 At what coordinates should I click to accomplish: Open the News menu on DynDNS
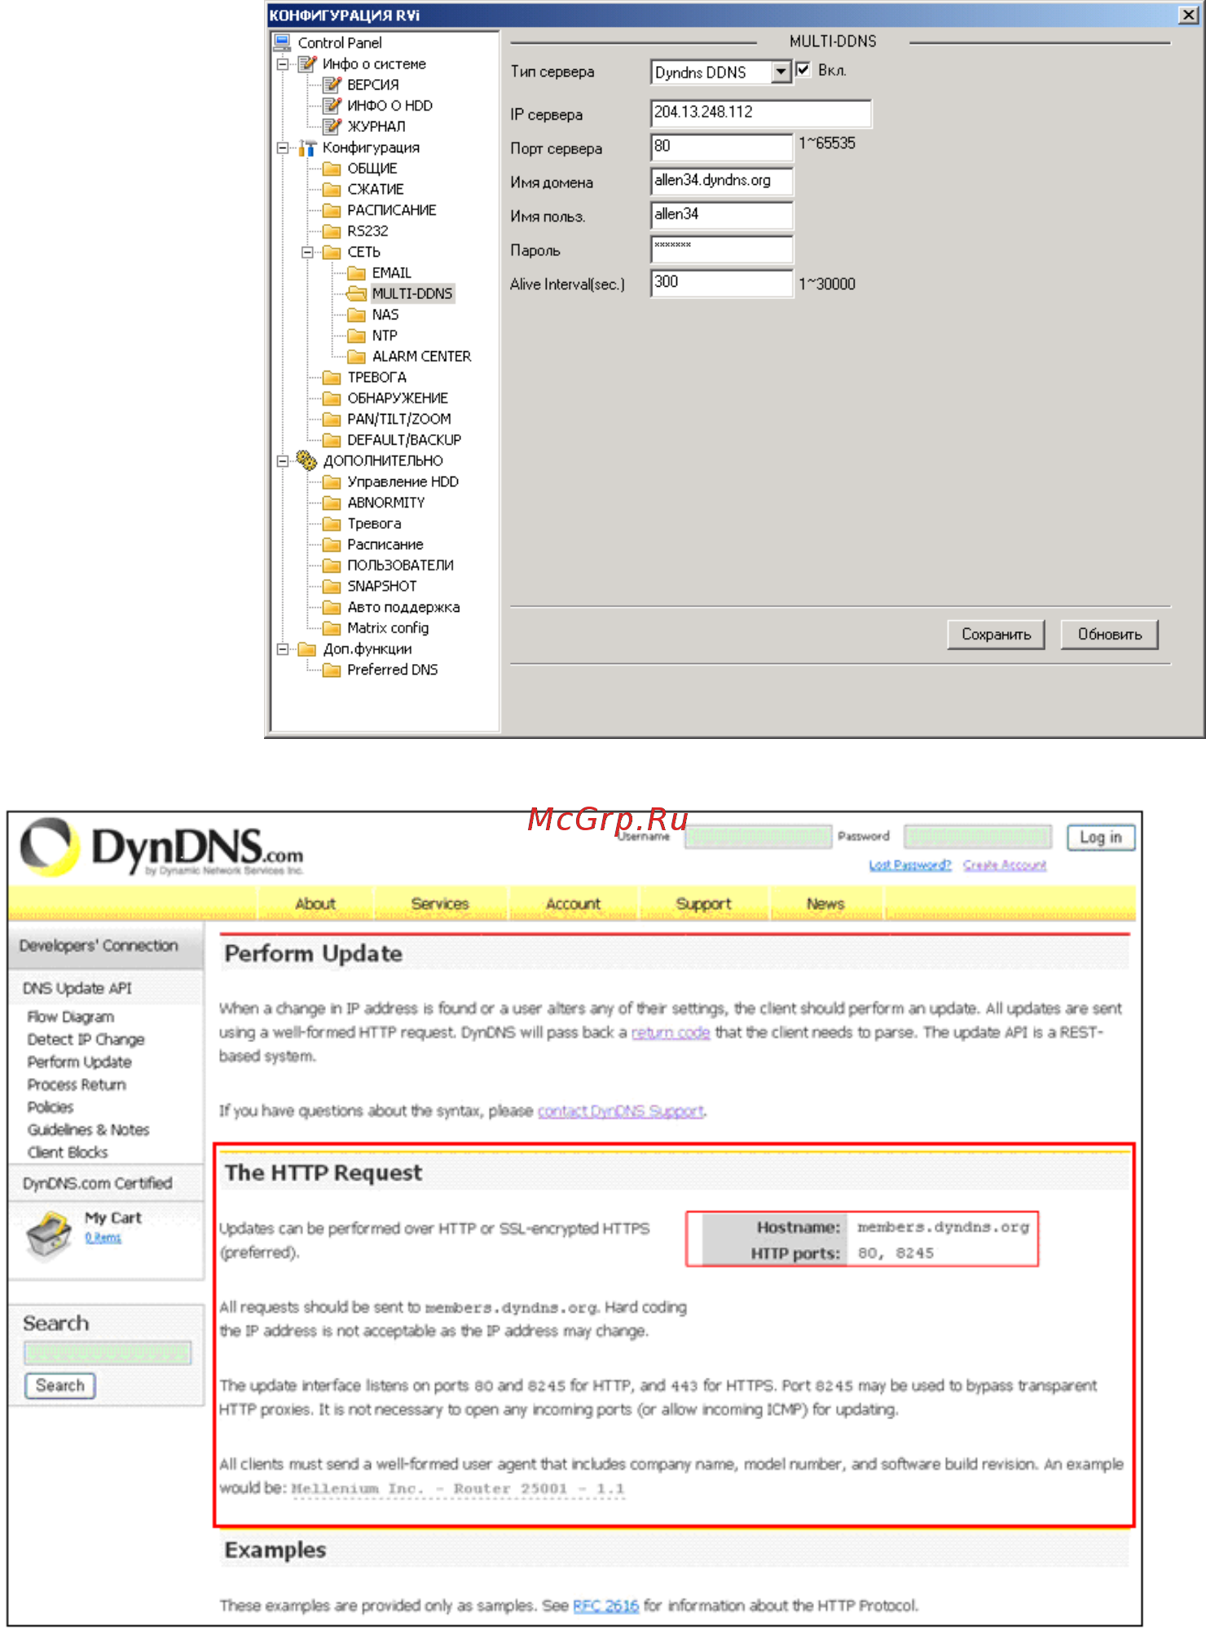coord(825,904)
